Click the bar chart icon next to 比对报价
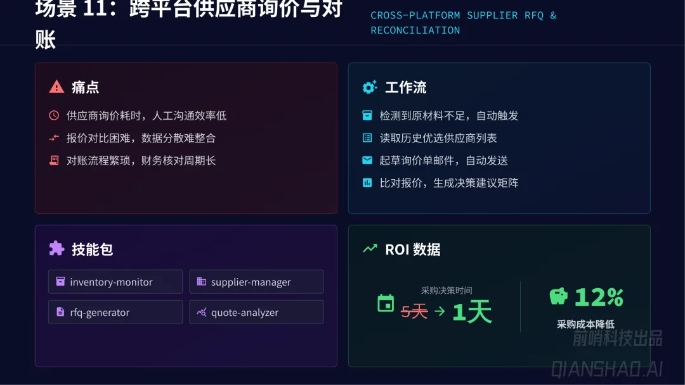Screen dimensions: 685x385 (367, 183)
